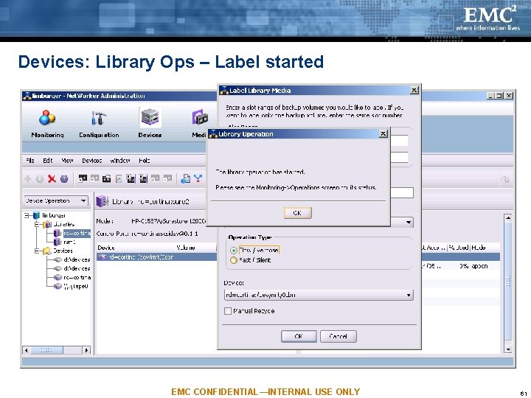The image size is (531, 398).
Task: Click the Libraries folder tree icon
Action: coord(47,224)
